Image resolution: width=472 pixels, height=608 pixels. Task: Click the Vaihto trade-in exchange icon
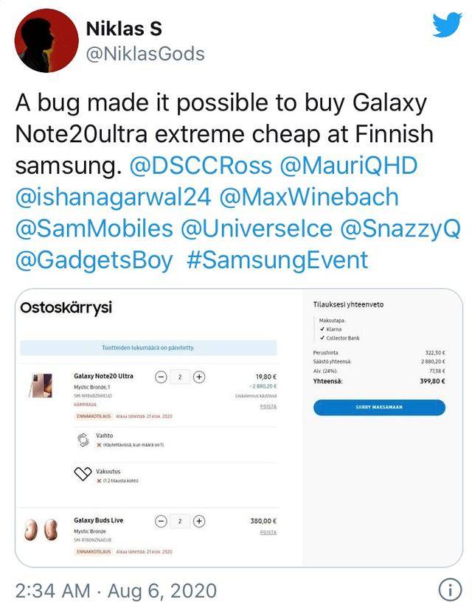click(82, 439)
